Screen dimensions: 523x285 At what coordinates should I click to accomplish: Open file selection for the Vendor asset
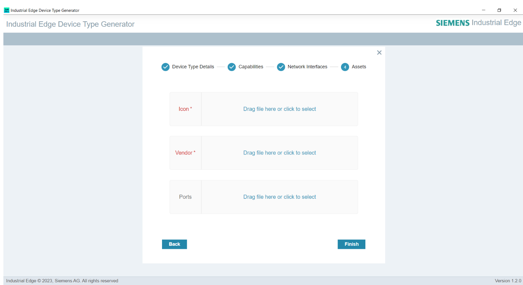click(279, 152)
